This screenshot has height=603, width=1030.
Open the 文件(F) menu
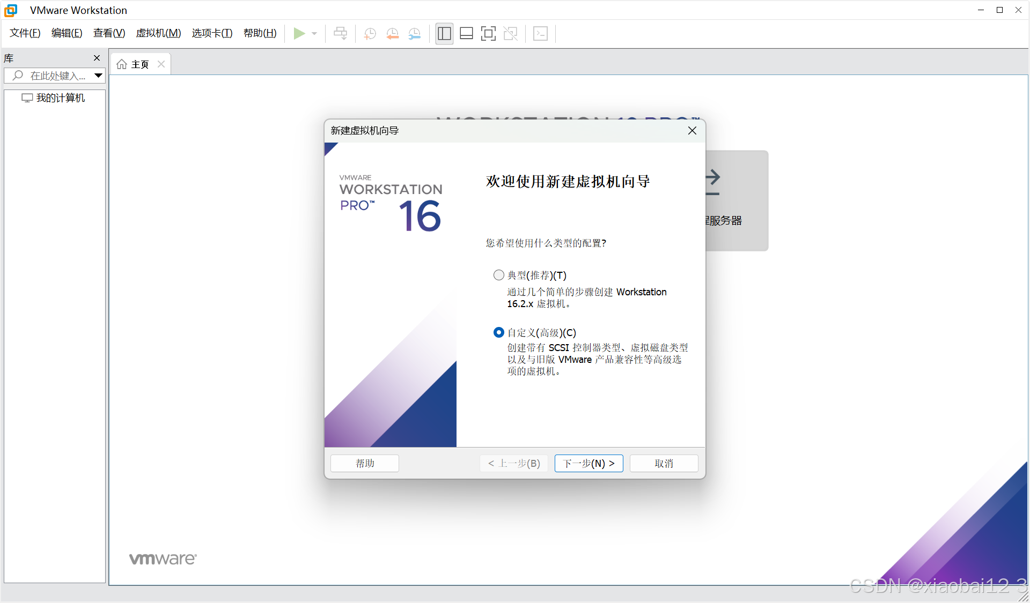point(25,33)
